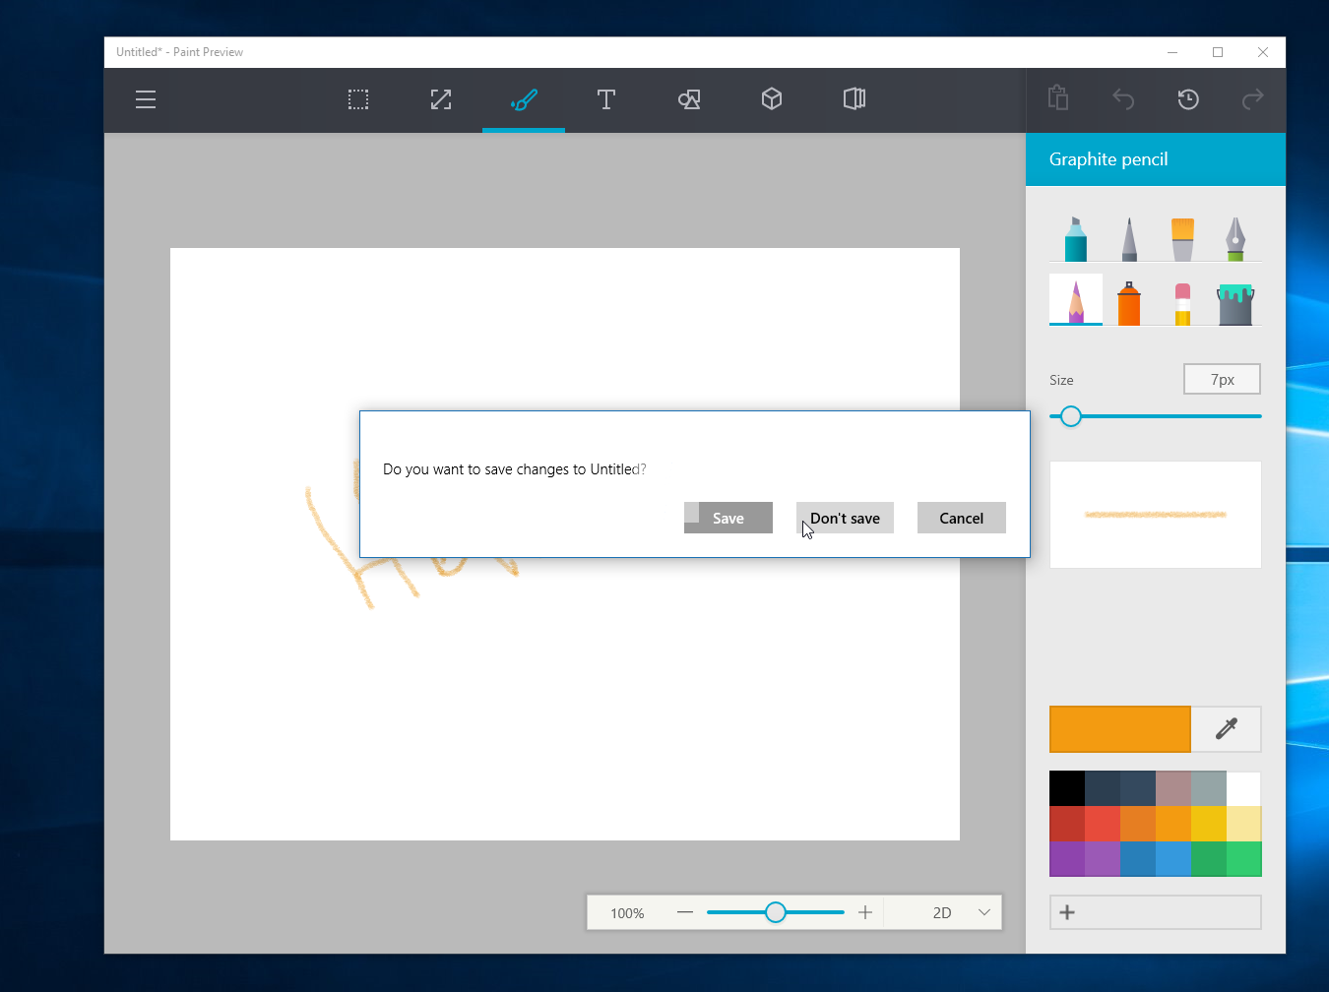Open the Crop and resize canvas tool
Image resolution: width=1329 pixels, height=992 pixels.
(441, 99)
